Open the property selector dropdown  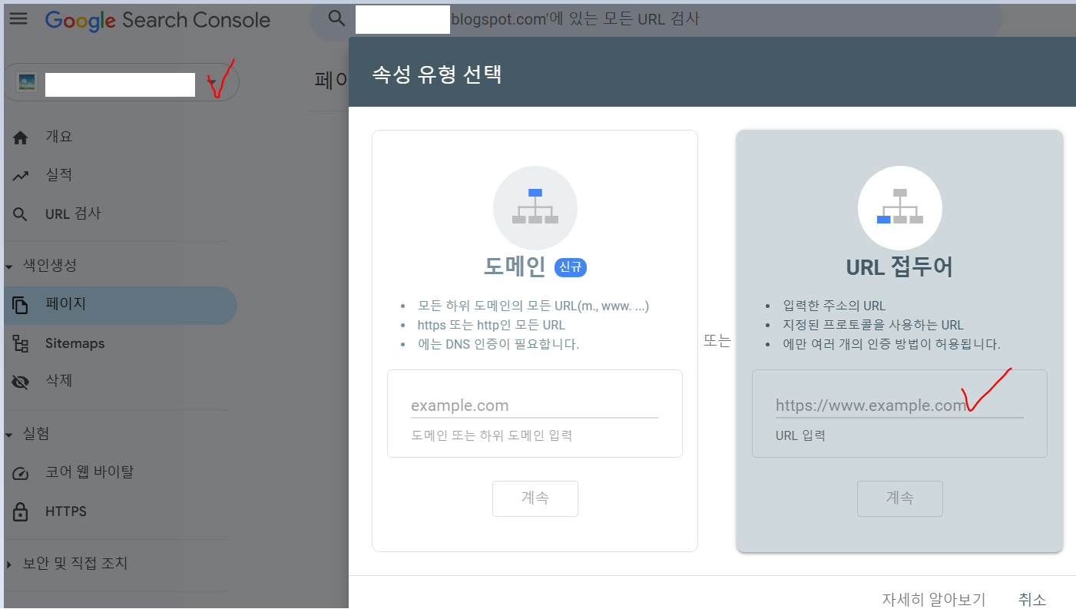pyautogui.click(x=121, y=82)
